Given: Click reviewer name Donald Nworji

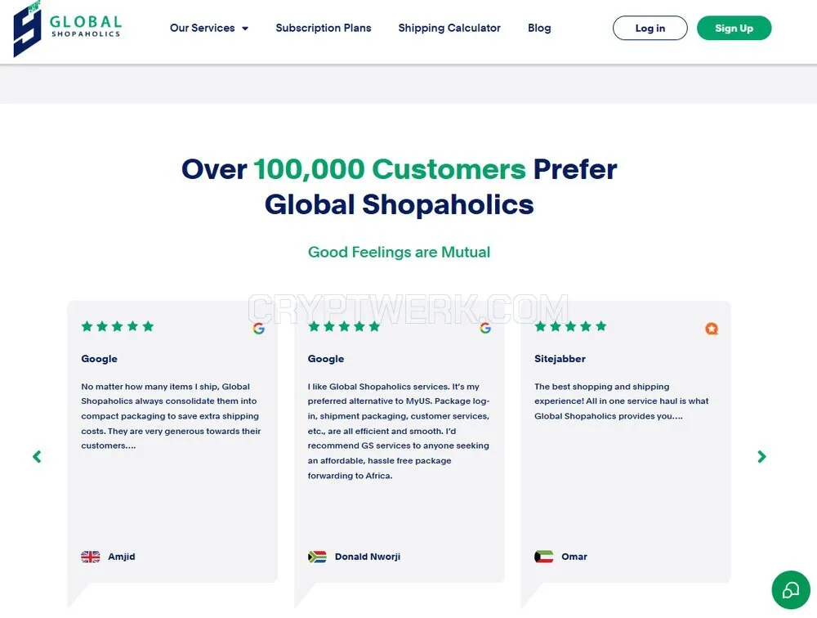Looking at the screenshot, I should 368,557.
